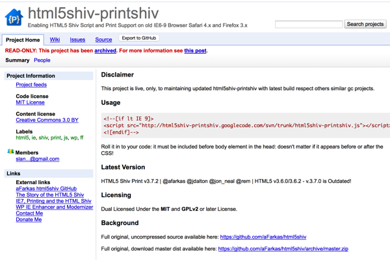The image size is (390, 260).
Task: Open the People sub-tab
Action: tap(42, 60)
